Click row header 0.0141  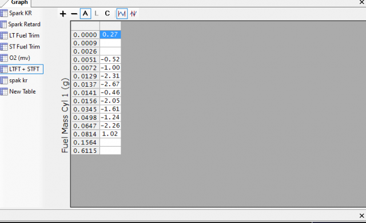85,92
